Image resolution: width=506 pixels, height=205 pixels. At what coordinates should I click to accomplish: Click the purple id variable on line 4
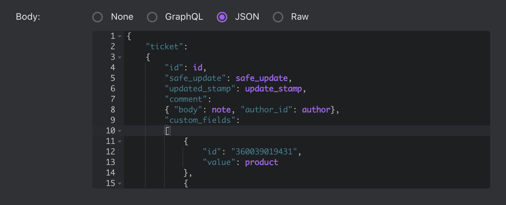[198, 68]
